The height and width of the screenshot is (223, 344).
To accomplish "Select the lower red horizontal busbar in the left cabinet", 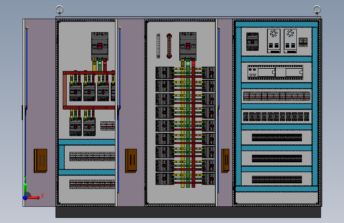I will click(x=89, y=108).
